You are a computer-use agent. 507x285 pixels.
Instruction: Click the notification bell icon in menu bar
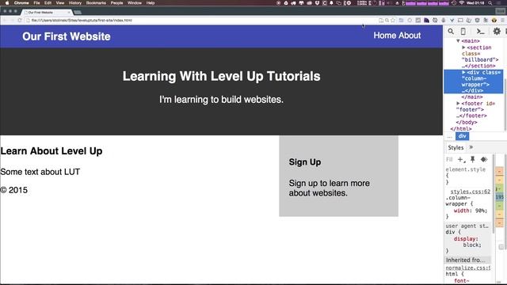click(331, 3)
